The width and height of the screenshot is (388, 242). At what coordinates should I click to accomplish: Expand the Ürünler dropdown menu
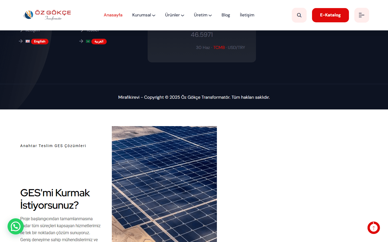tap(175, 15)
